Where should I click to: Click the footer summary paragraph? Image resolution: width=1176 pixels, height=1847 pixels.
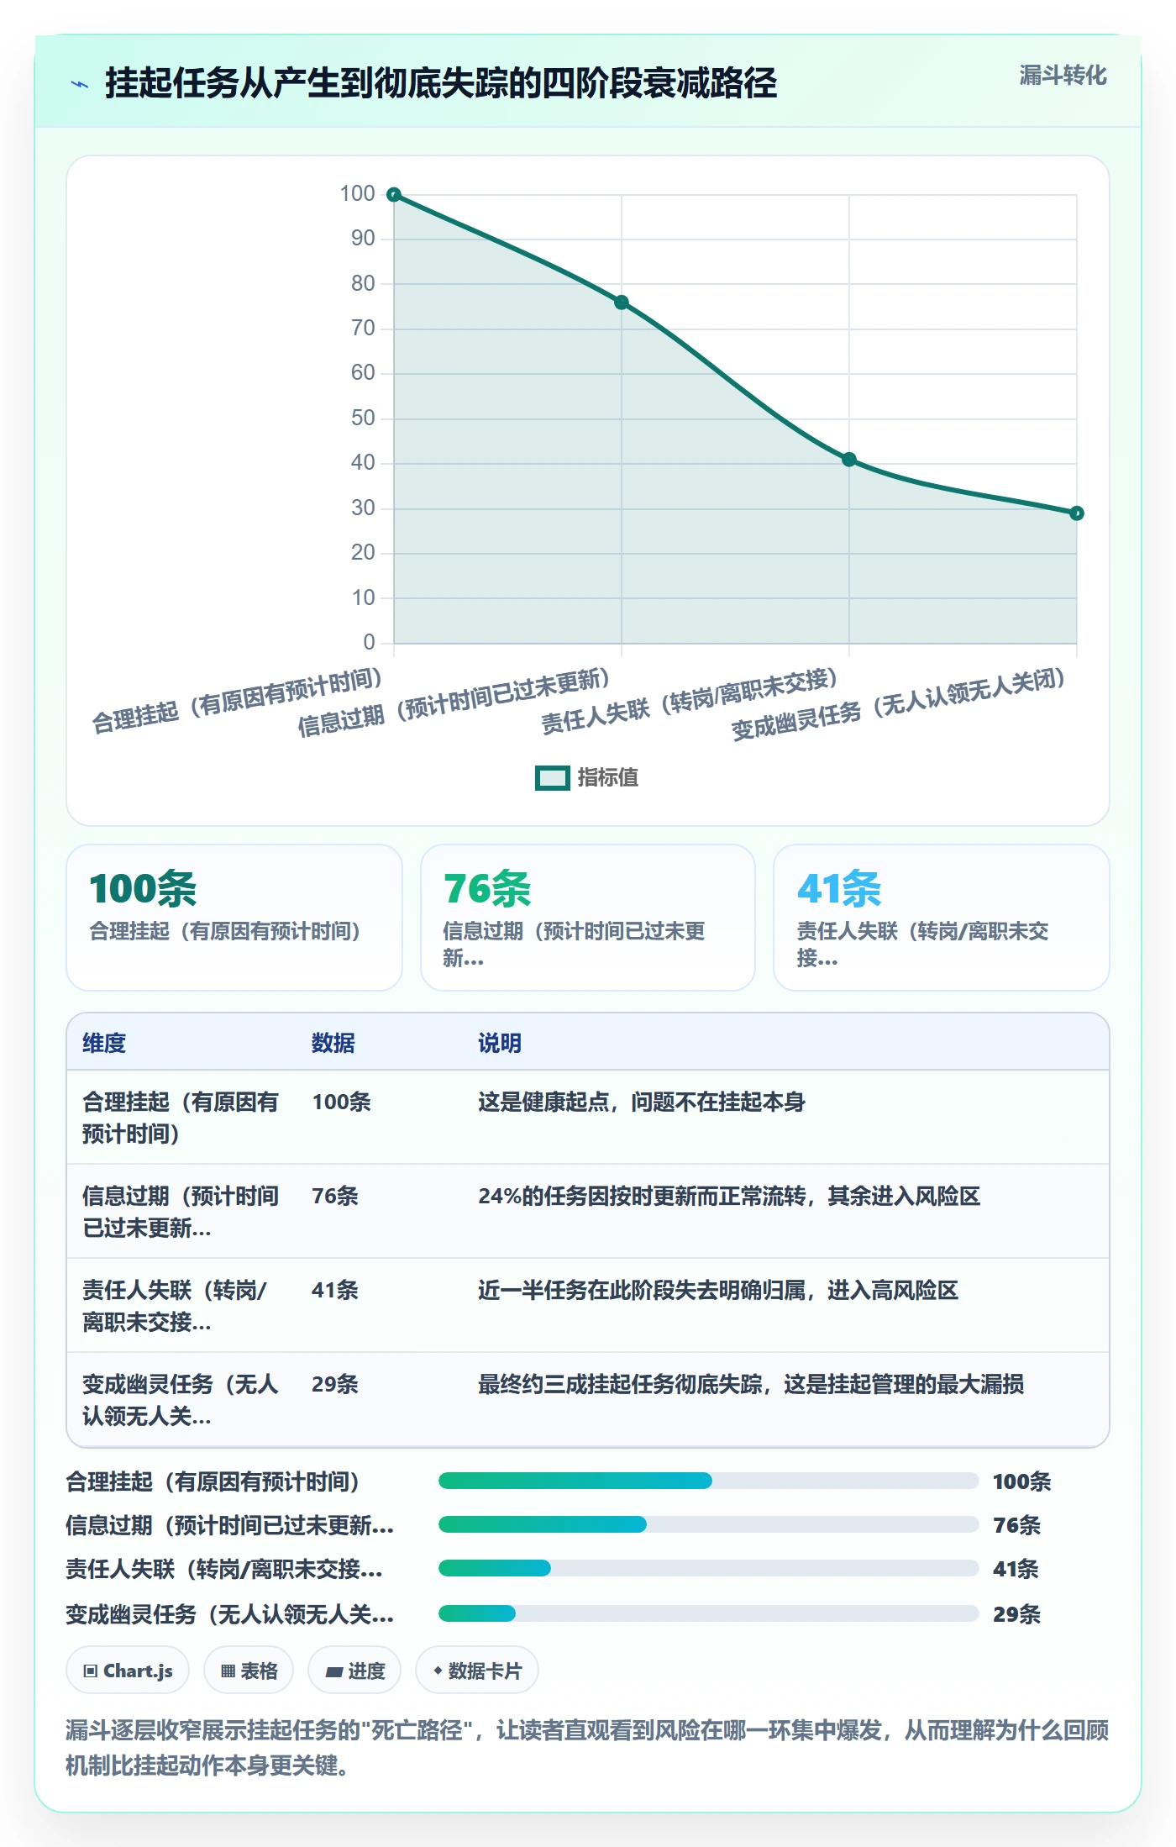587,1747
